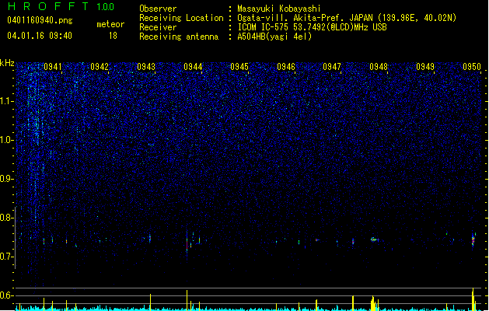Click the 1.0 kHz axis label
The width and height of the screenshot is (489, 311).
6,140
